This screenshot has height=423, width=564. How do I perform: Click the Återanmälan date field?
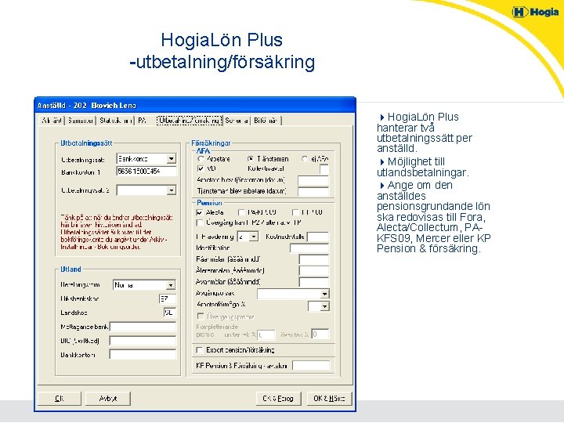point(313,270)
